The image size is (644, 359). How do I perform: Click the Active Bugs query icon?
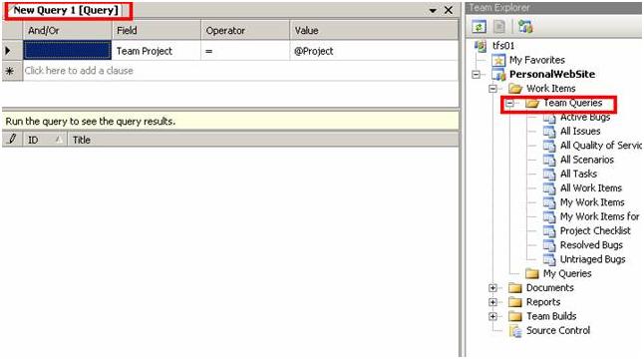[x=549, y=118]
